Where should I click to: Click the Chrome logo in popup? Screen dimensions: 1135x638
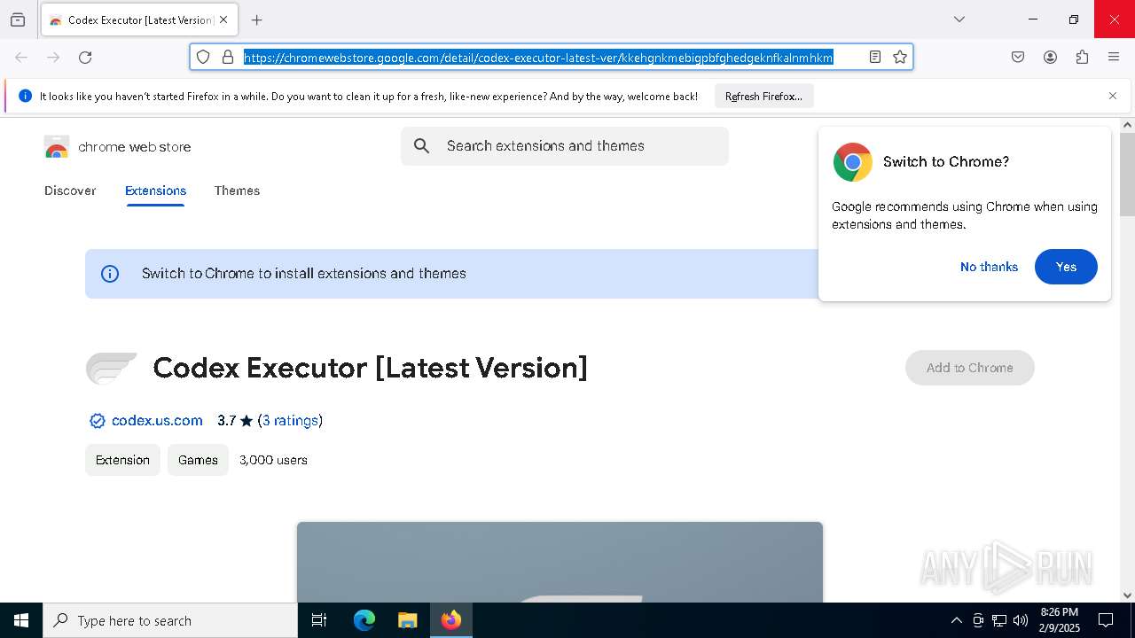point(852,162)
